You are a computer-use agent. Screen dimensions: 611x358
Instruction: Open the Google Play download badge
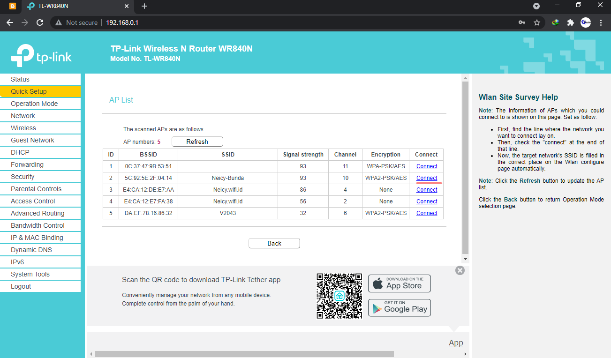coord(400,307)
